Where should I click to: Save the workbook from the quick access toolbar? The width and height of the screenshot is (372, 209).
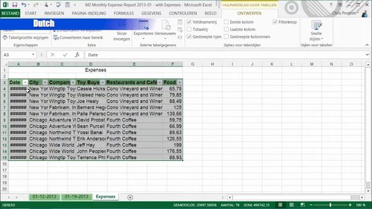[15, 5]
